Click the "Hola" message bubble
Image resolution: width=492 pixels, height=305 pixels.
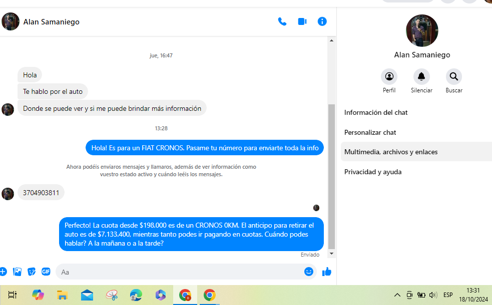(30, 75)
